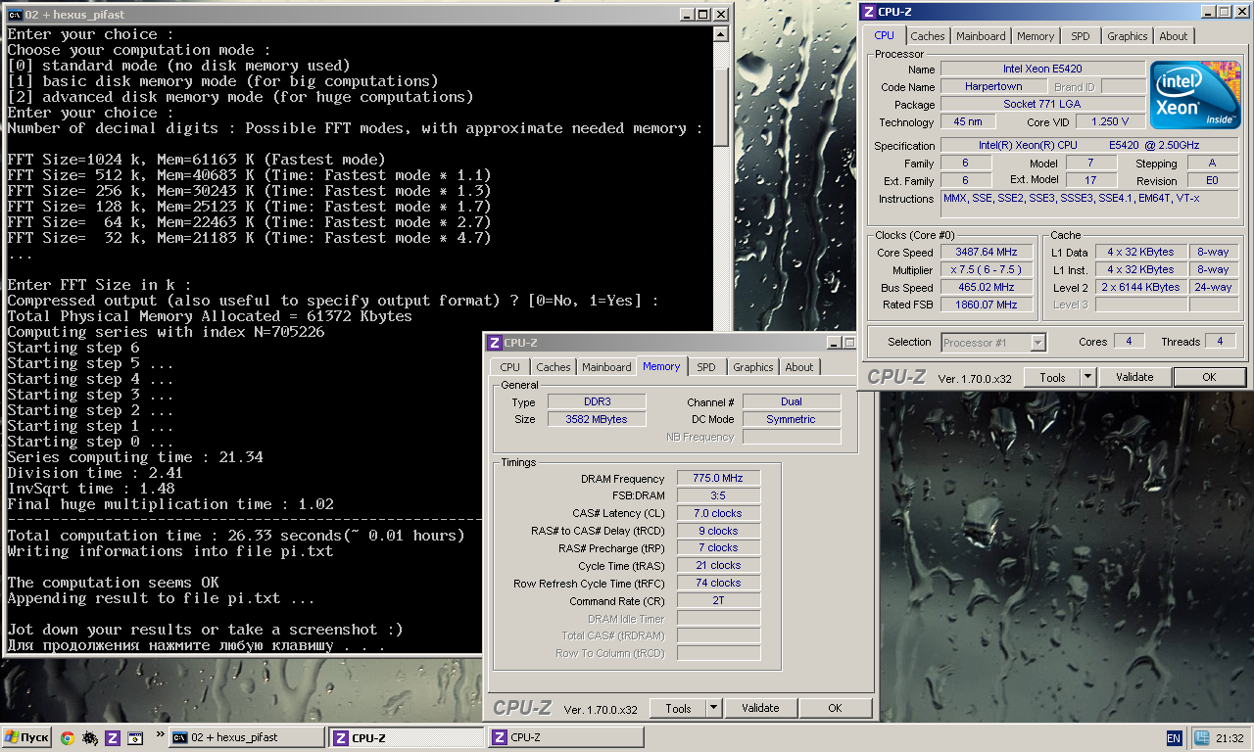Screen dimensions: 1254x752
Task: Click Validate in the Memory CPU-Z window
Action: (x=760, y=708)
